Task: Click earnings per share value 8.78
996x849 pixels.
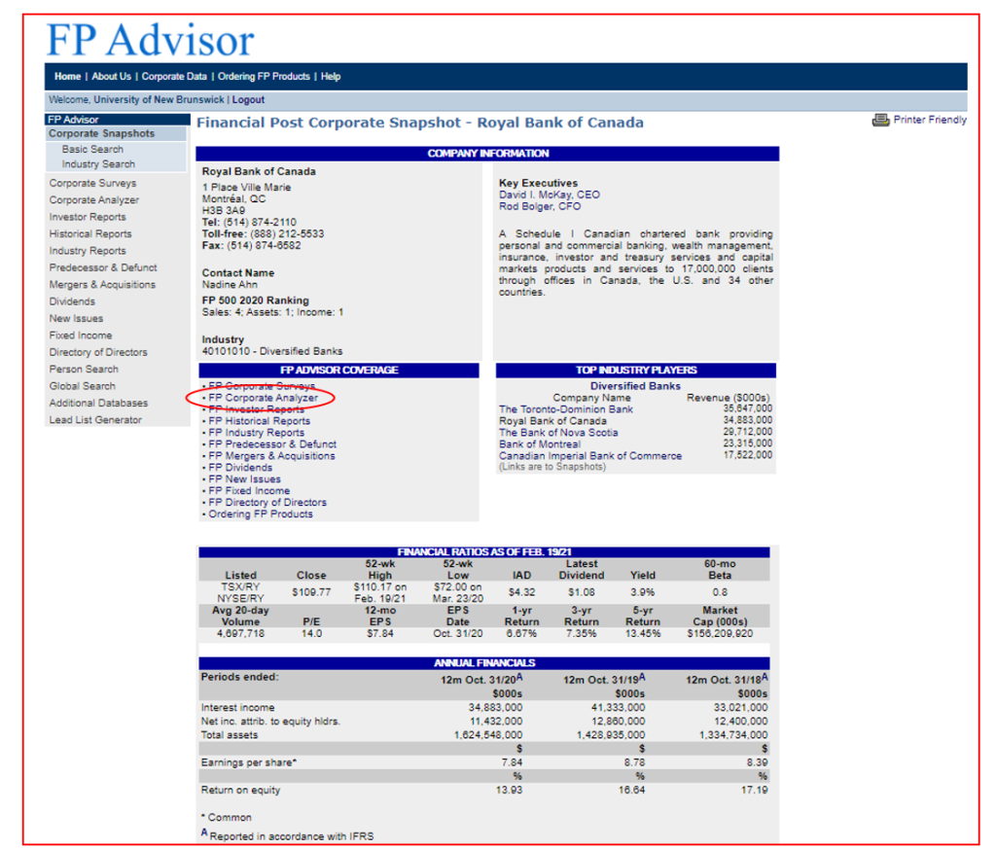Action: coord(634,762)
